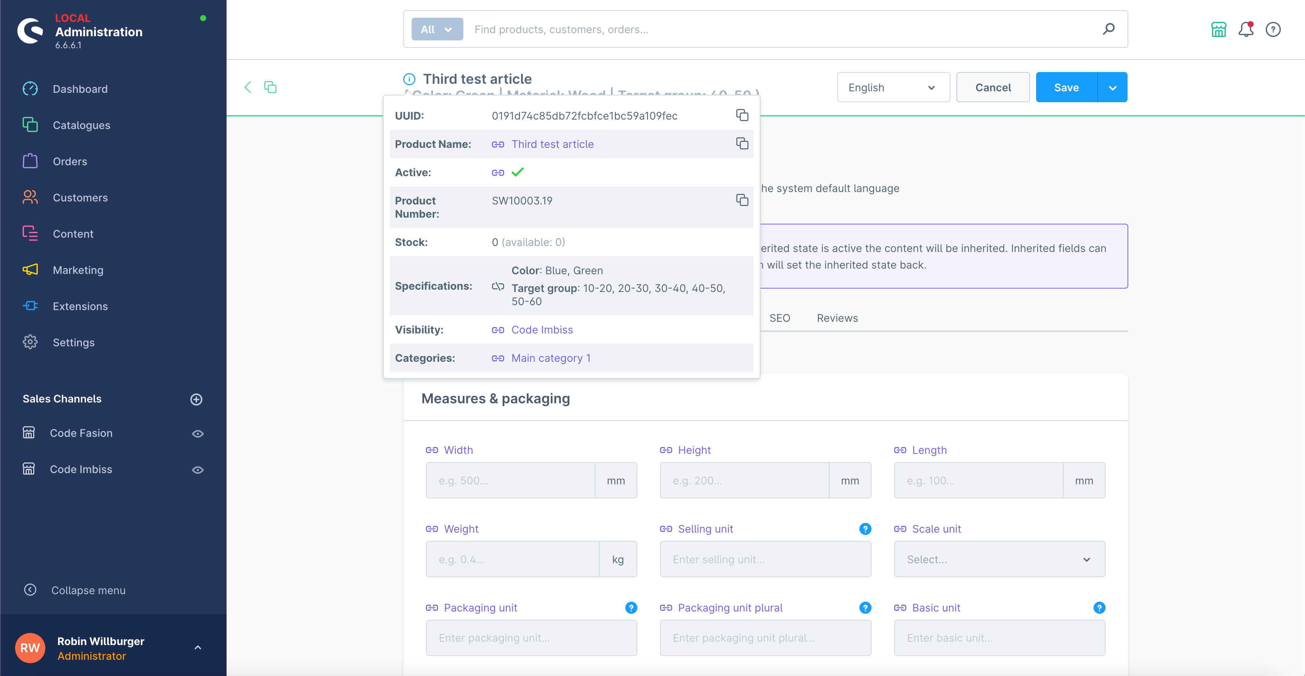Click the Save button

[1066, 88]
